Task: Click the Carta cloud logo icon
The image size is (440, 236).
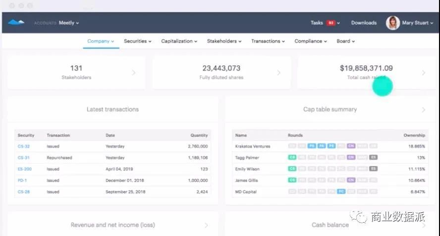Action: coord(16,22)
